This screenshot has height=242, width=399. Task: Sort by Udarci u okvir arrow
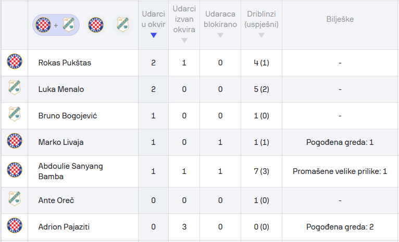[x=154, y=35]
